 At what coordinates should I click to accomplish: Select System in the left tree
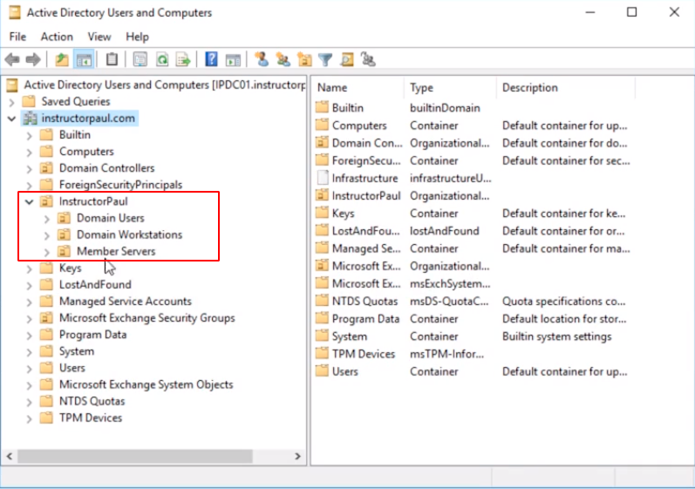(76, 351)
